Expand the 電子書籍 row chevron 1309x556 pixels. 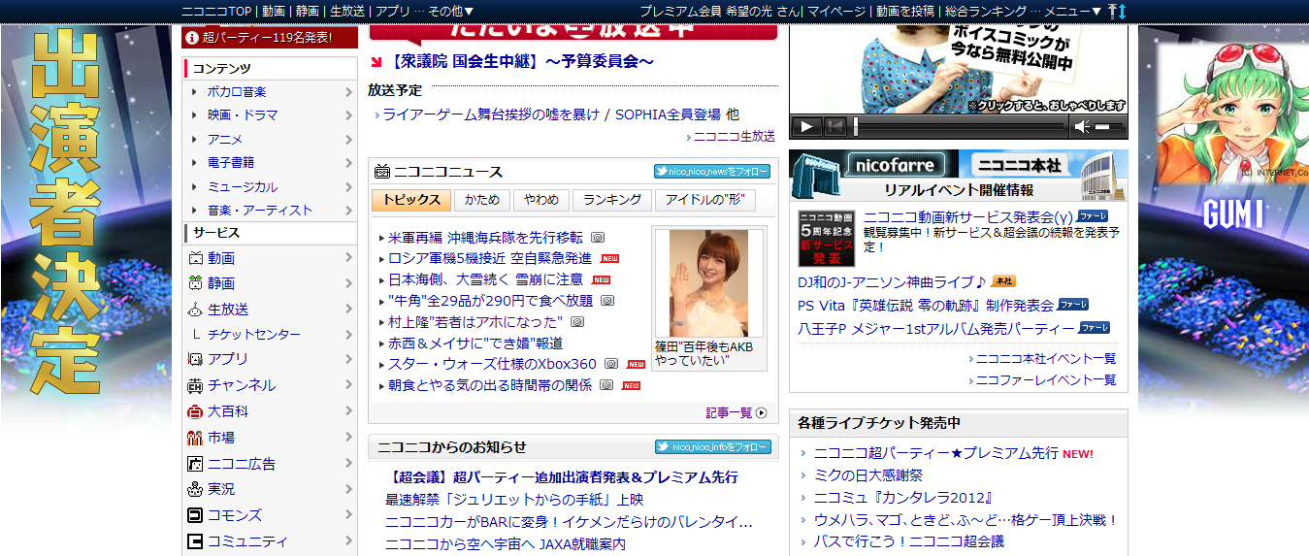(x=348, y=163)
